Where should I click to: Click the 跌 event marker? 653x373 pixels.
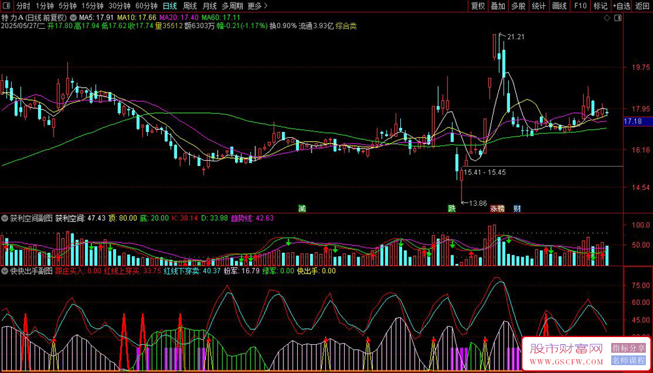coord(452,208)
